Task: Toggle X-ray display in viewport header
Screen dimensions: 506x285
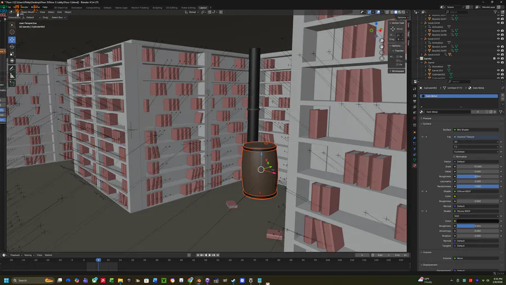Action: pyautogui.click(x=387, y=12)
